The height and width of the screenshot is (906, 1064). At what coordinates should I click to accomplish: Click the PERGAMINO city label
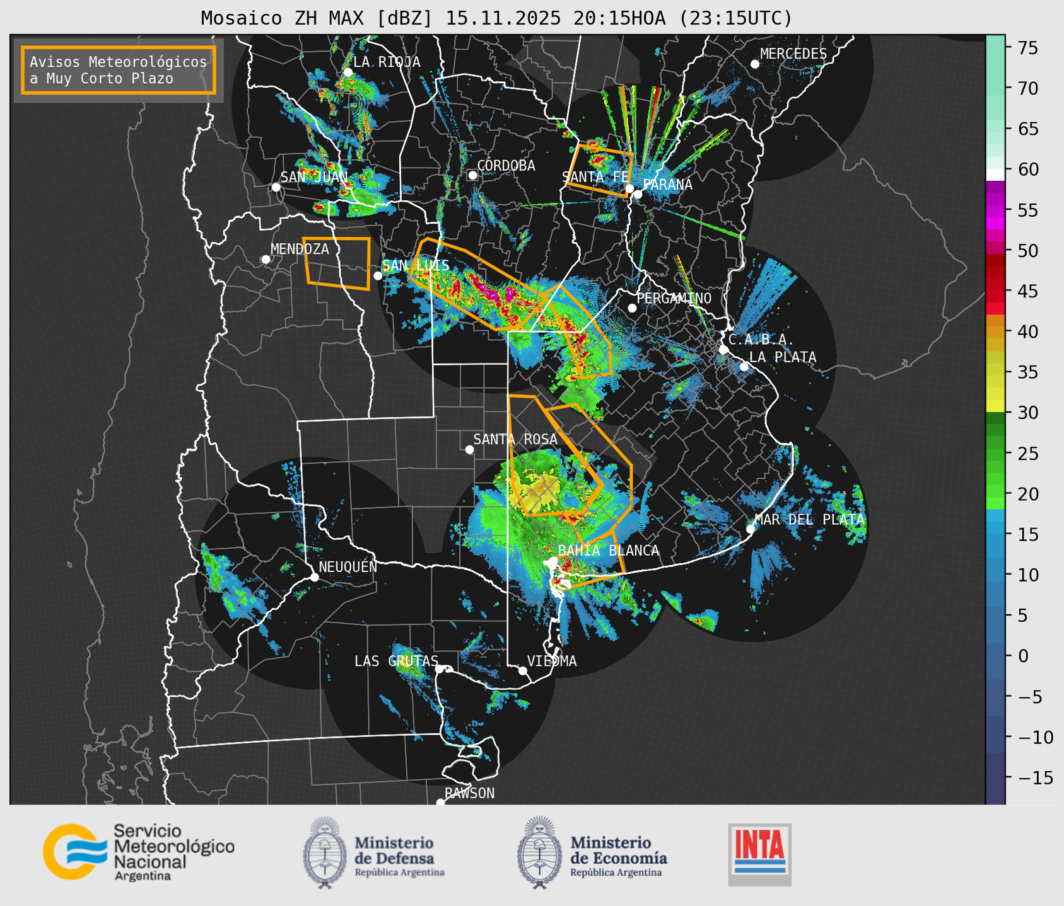[674, 298]
